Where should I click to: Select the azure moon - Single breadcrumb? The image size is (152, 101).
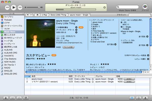(79, 15)
